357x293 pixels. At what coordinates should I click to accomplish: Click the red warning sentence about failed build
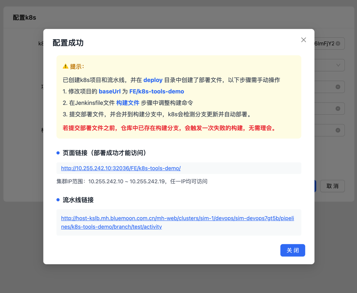point(170,128)
